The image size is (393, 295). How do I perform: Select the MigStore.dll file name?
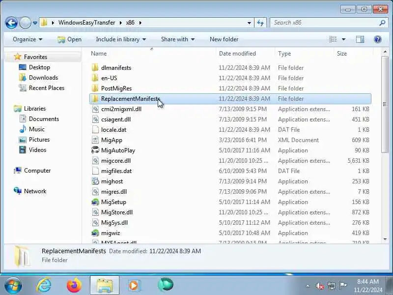point(117,212)
